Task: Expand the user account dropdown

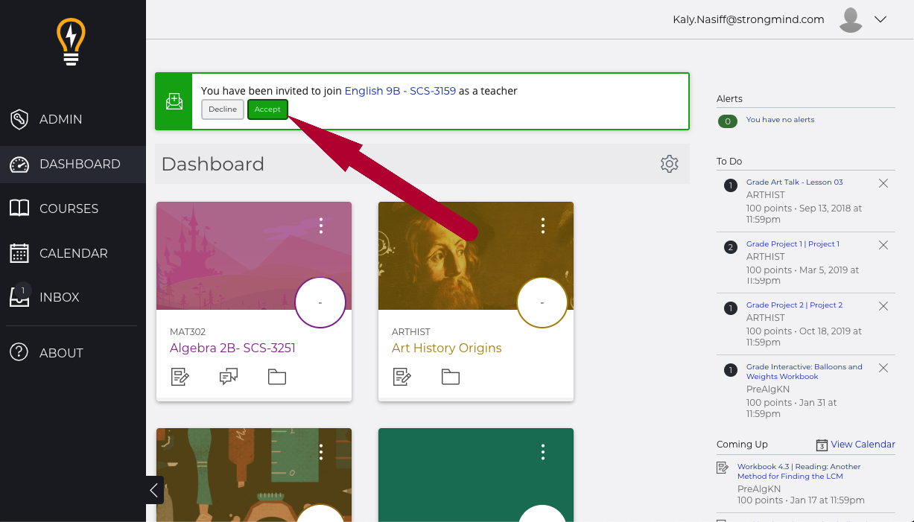Action: [x=880, y=19]
